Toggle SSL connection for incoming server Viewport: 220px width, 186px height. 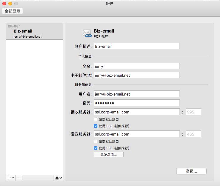click(x=96, y=126)
